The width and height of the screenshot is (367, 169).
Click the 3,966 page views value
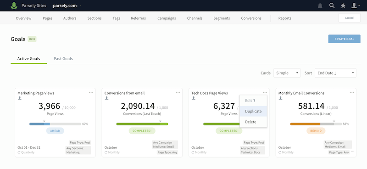tap(49, 106)
